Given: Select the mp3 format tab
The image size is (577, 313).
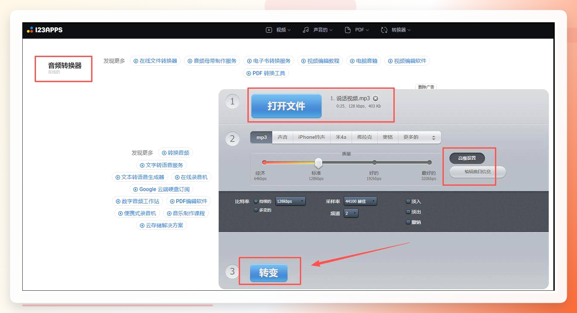Looking at the screenshot, I should 261,137.
